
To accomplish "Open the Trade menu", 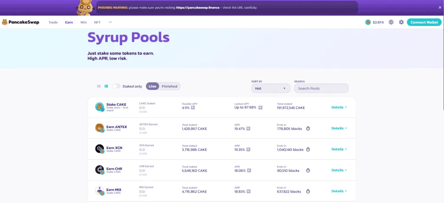I will [x=53, y=22].
